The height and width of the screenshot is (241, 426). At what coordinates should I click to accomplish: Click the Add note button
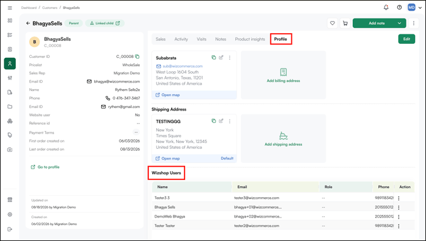tap(376, 24)
